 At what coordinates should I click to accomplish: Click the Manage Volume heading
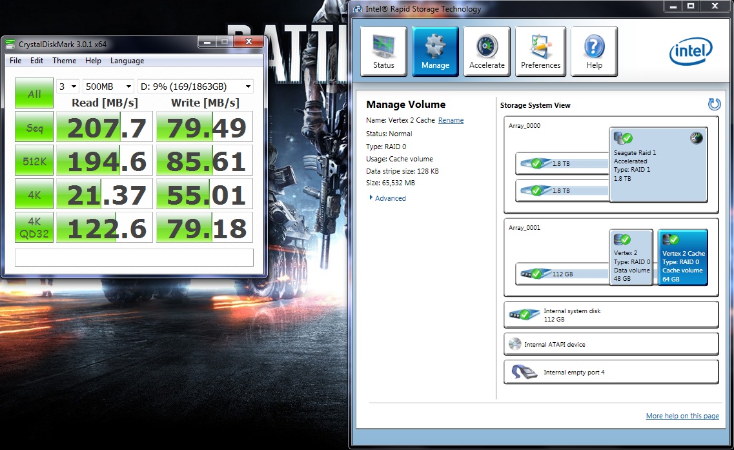pos(406,105)
